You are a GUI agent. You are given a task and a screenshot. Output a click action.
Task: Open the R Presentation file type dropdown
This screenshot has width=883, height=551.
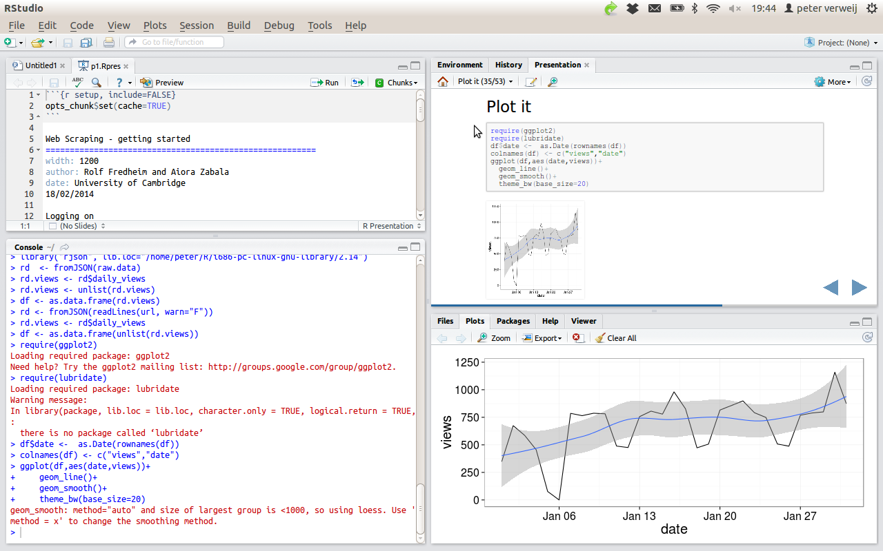tap(391, 226)
